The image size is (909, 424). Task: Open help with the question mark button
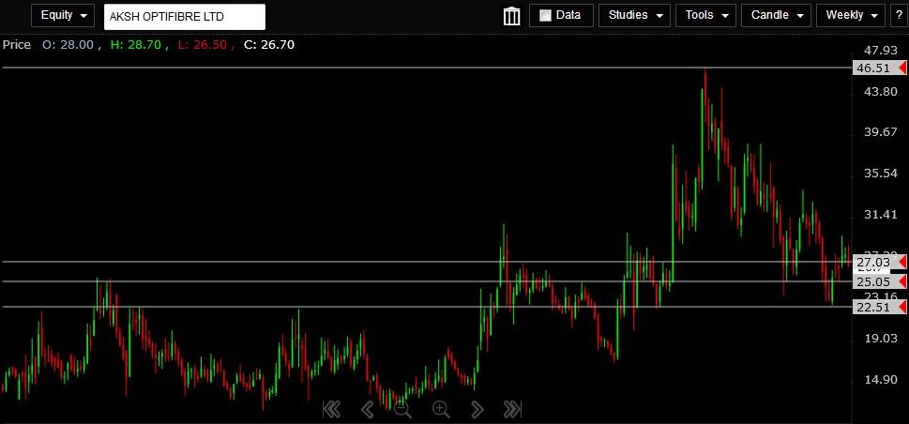point(898,16)
